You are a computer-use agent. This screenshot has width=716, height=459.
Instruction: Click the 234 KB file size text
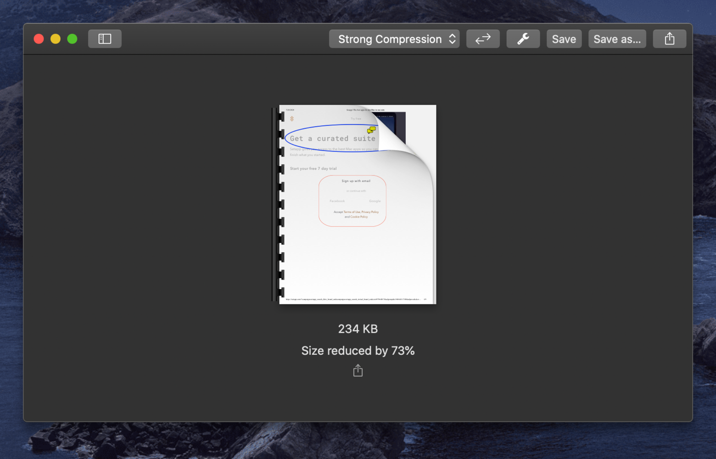(358, 329)
